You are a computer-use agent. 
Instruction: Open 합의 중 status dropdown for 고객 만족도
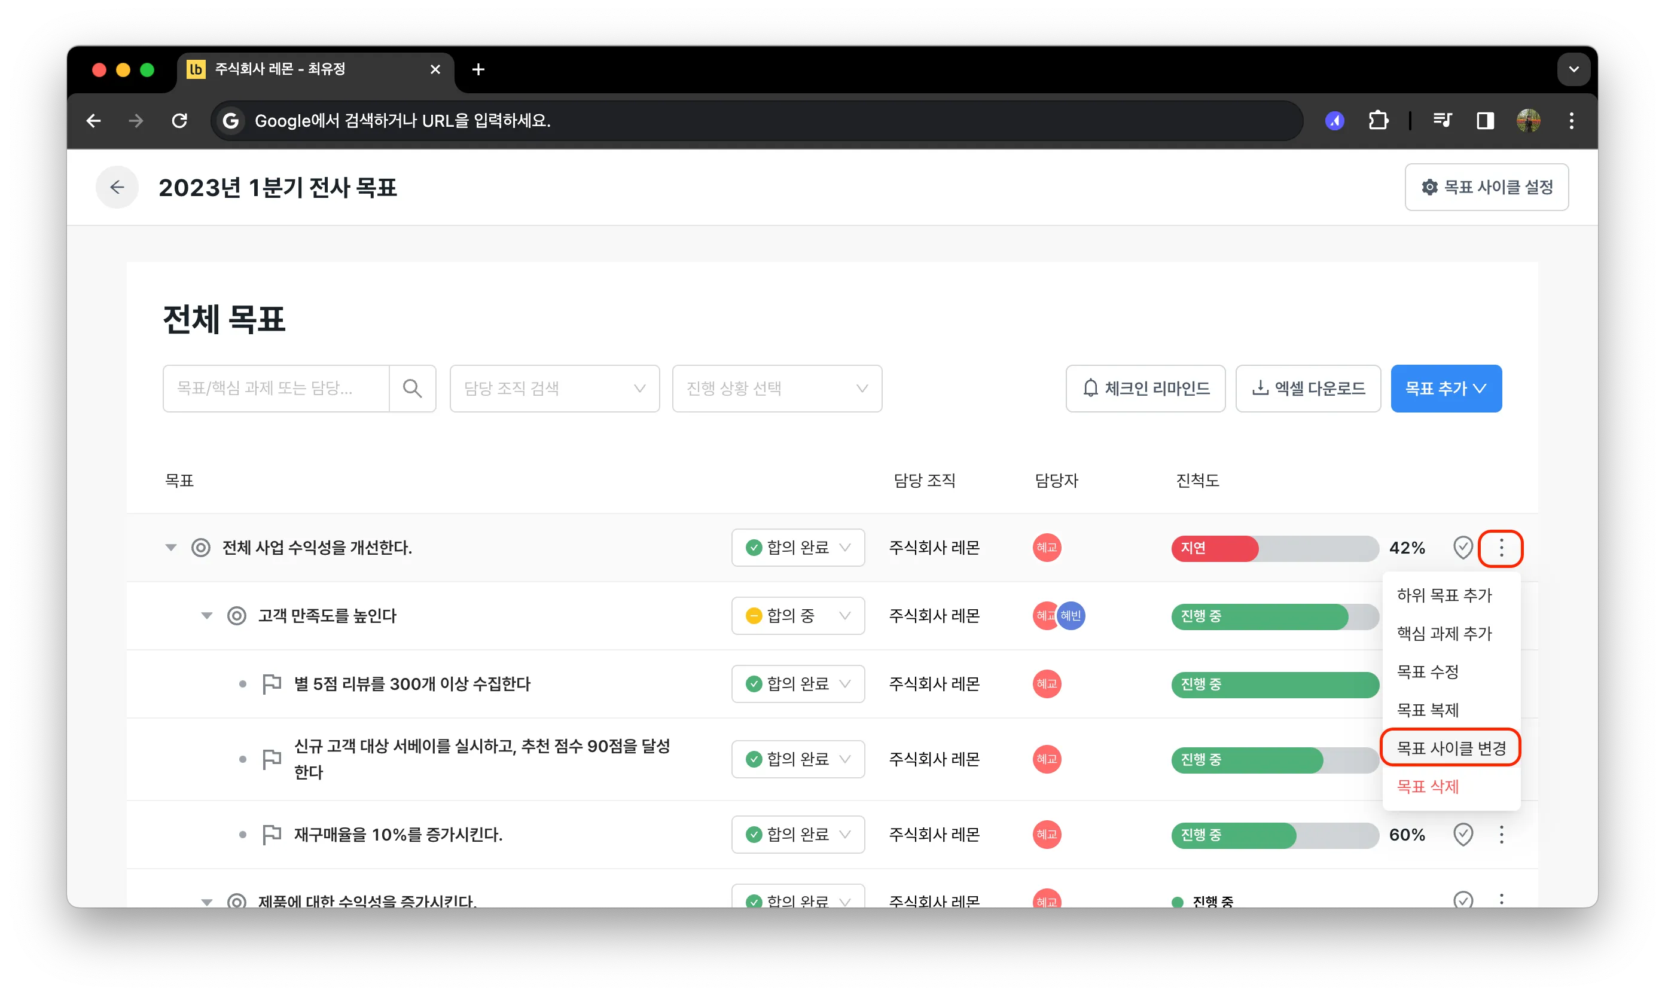point(798,615)
